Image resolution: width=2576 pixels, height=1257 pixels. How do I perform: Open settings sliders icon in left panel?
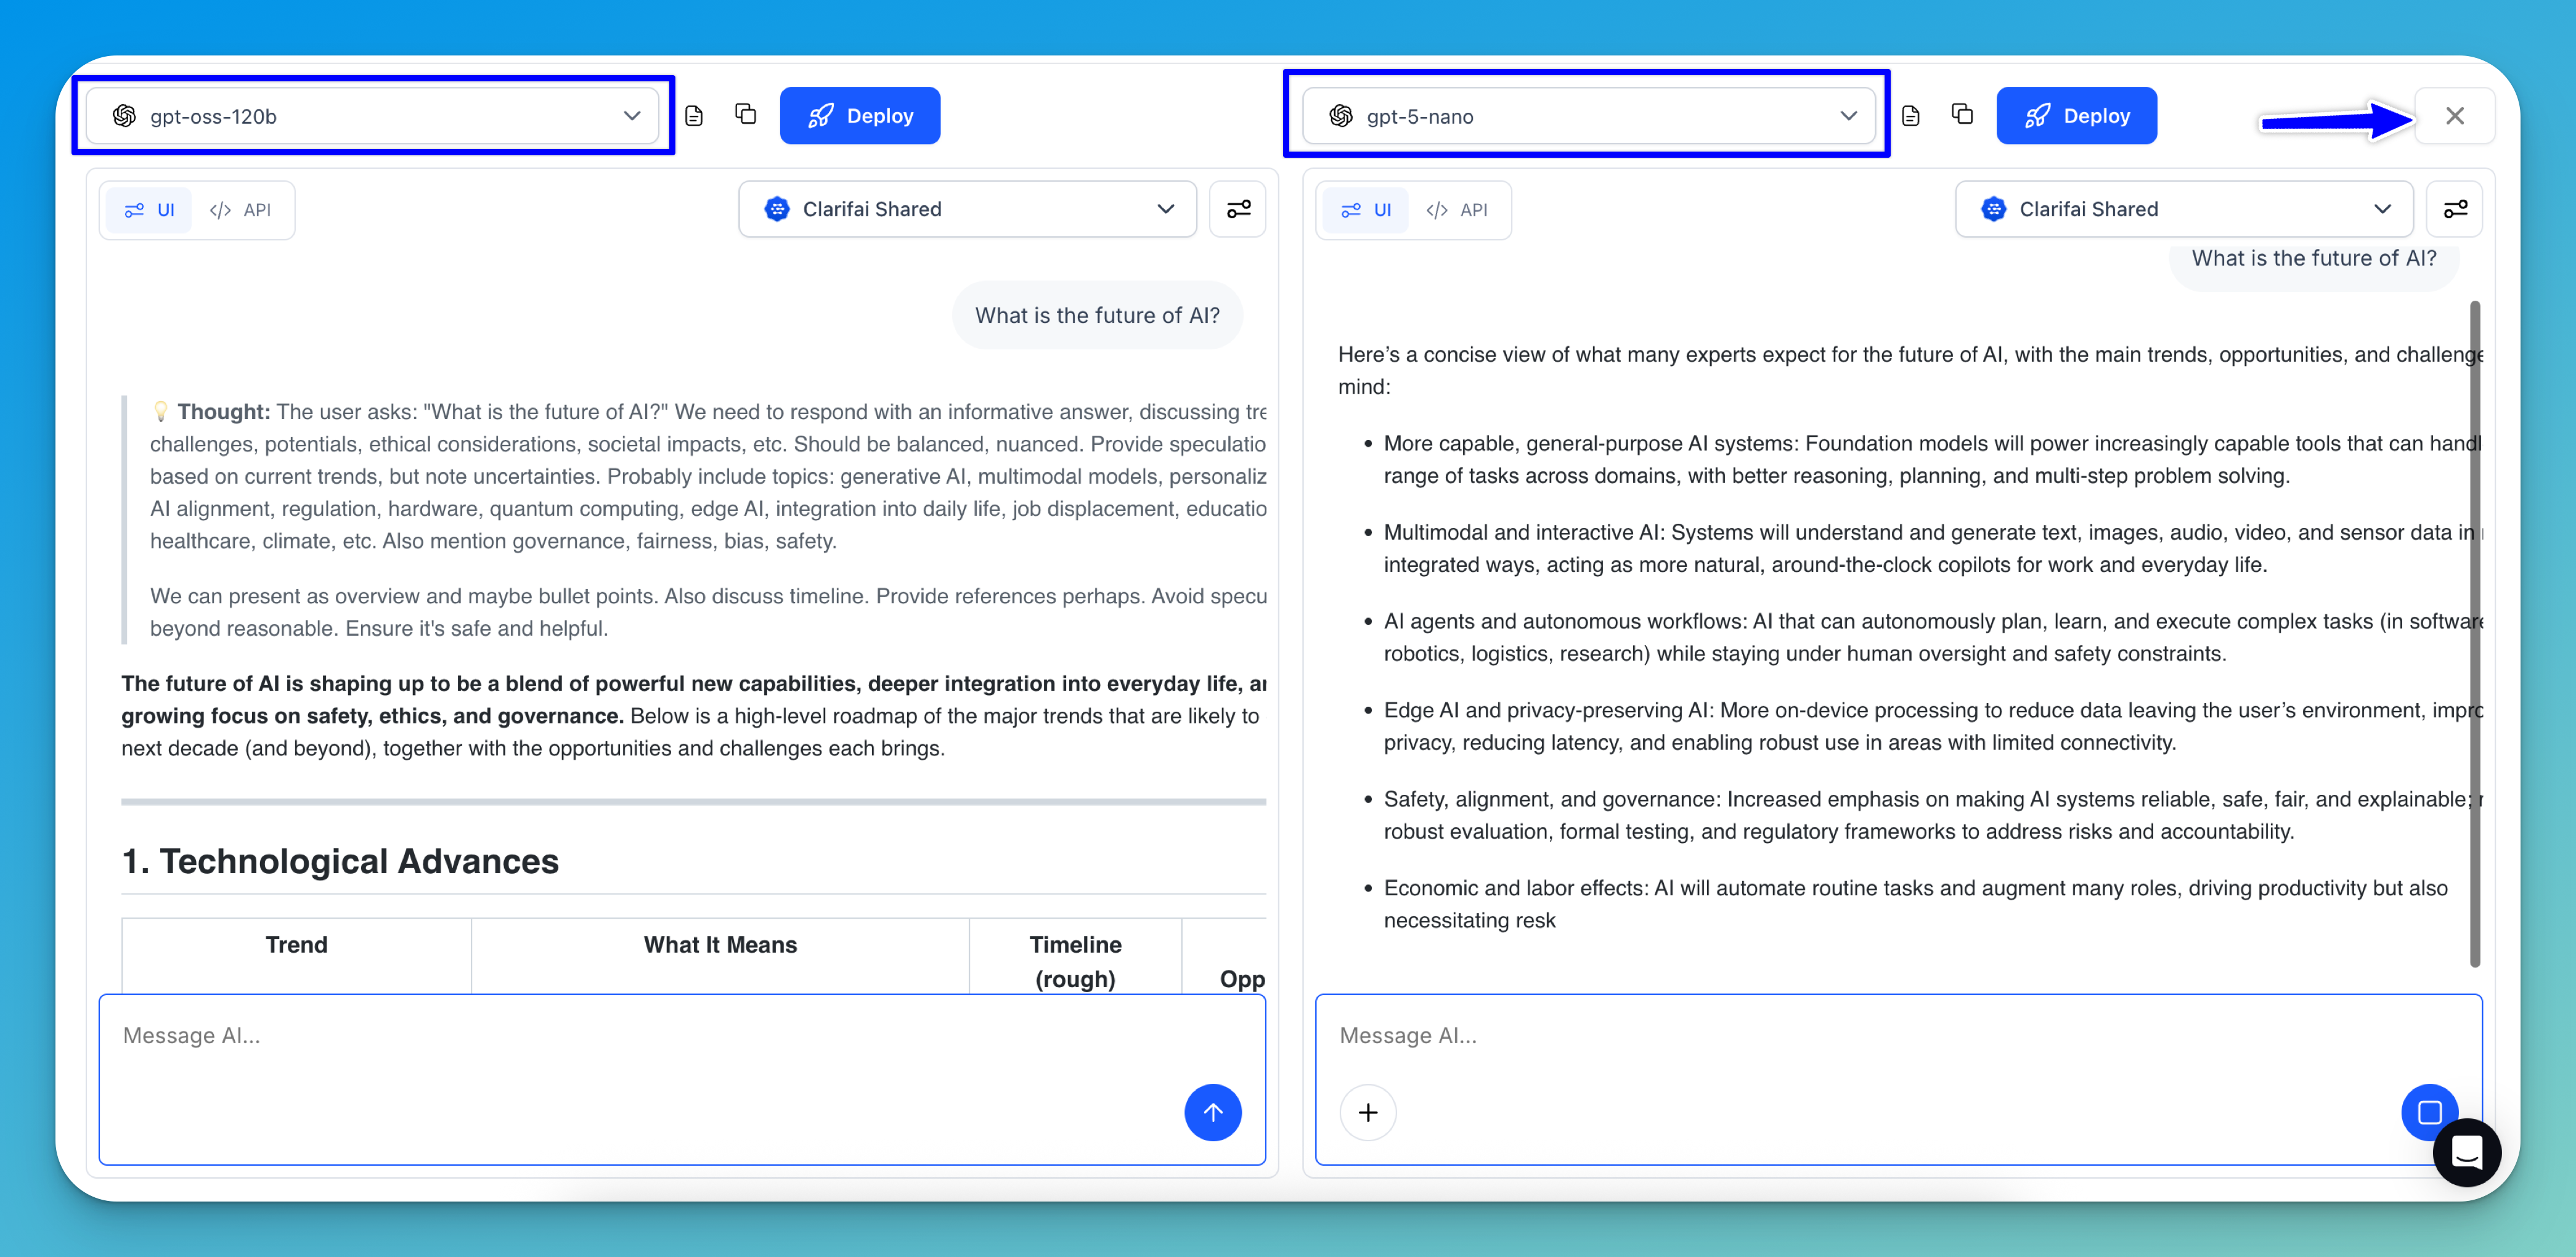click(1238, 209)
